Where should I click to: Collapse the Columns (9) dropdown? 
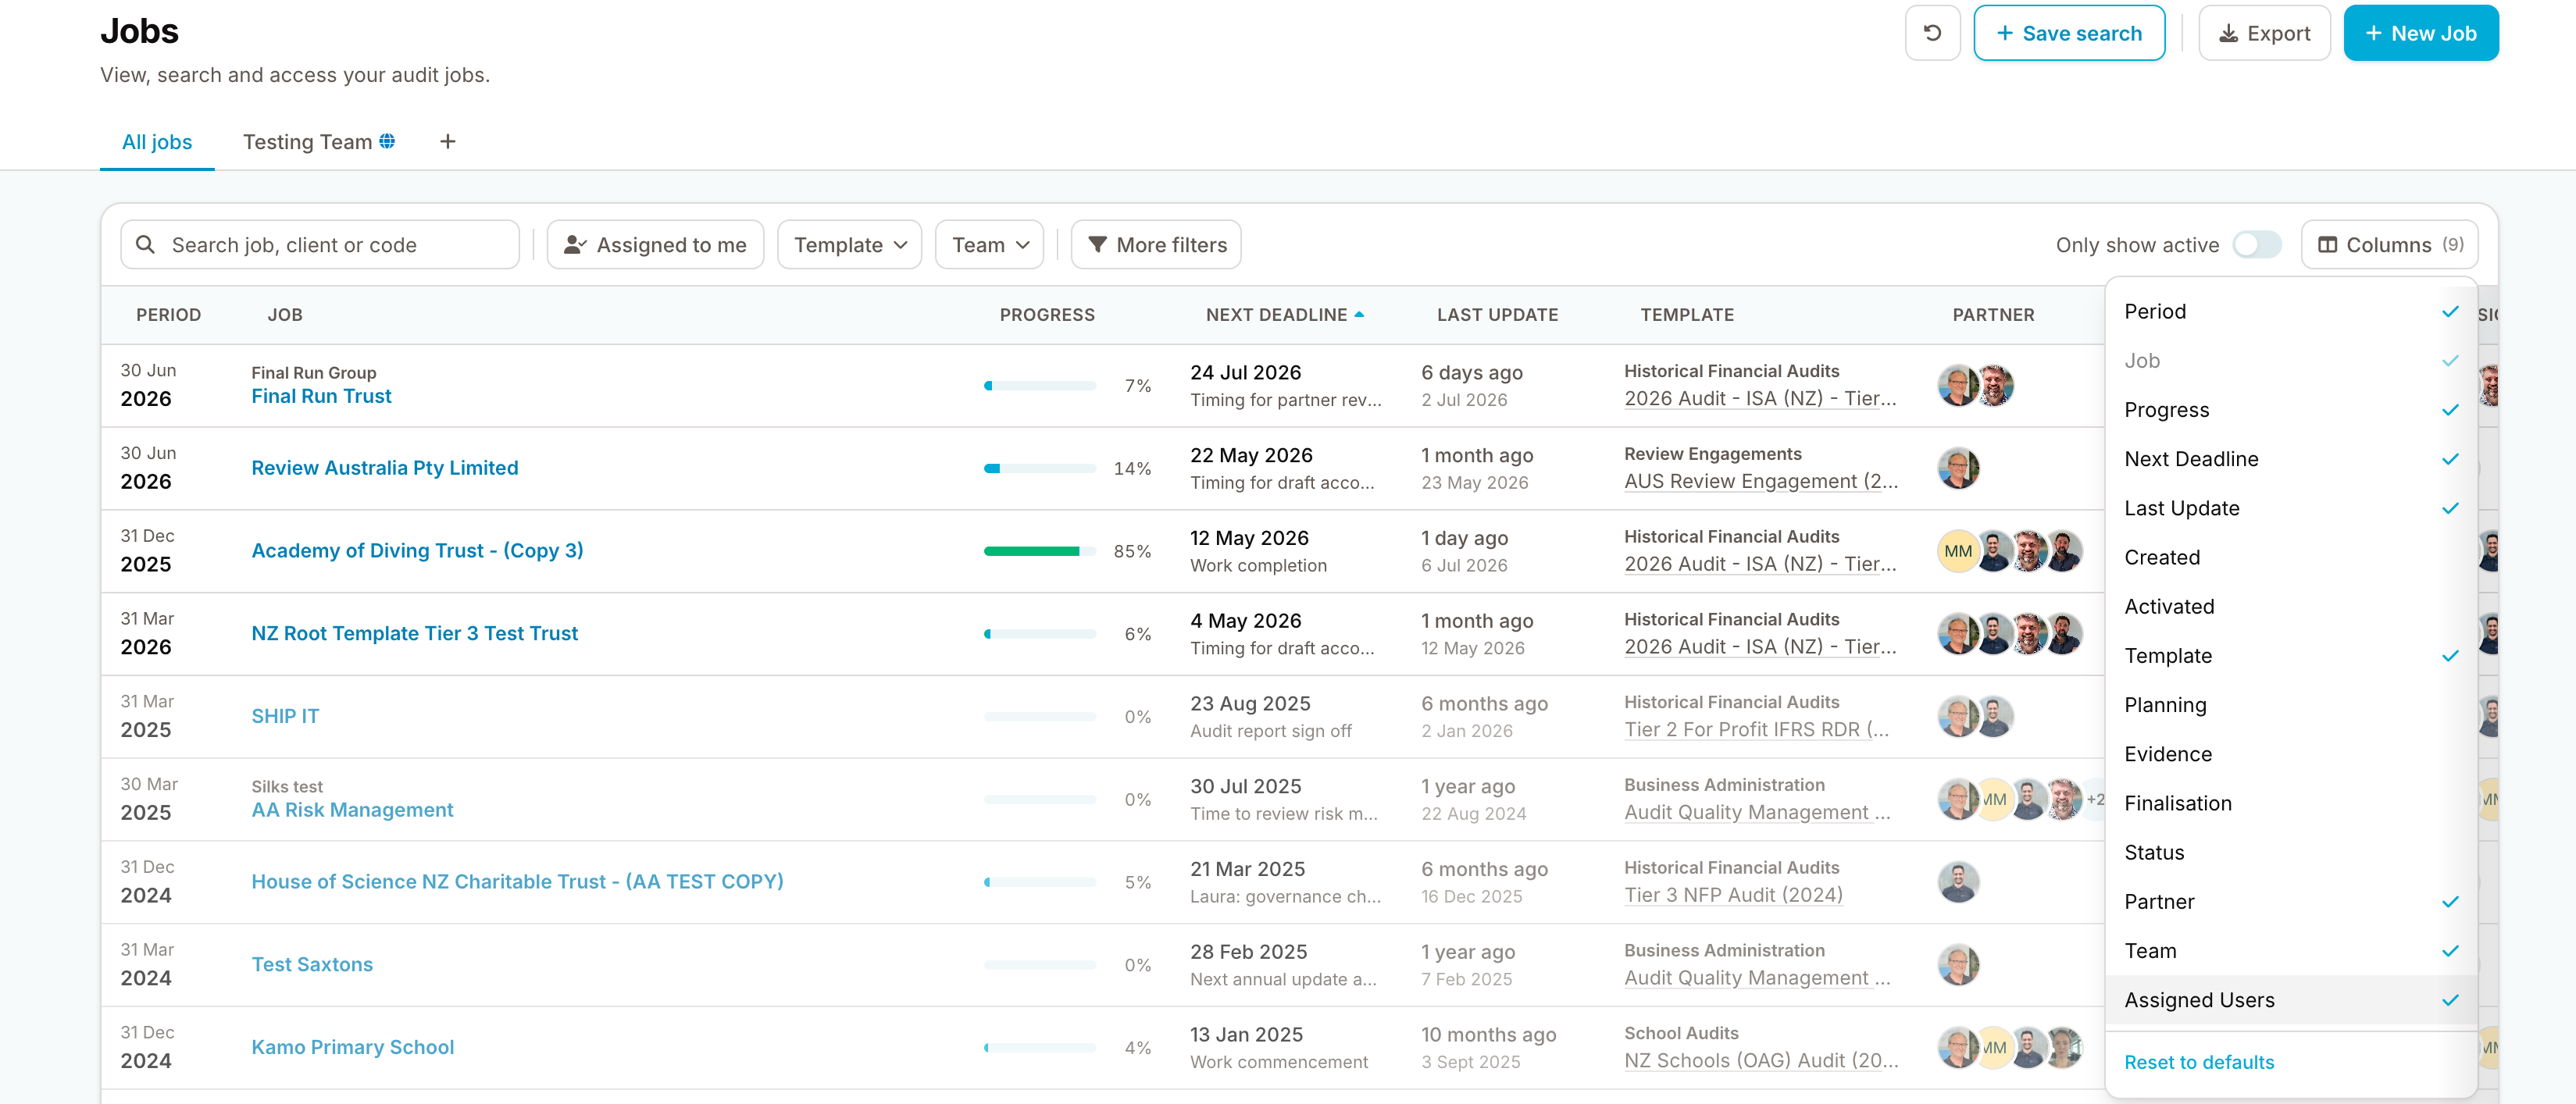[x=2389, y=245]
